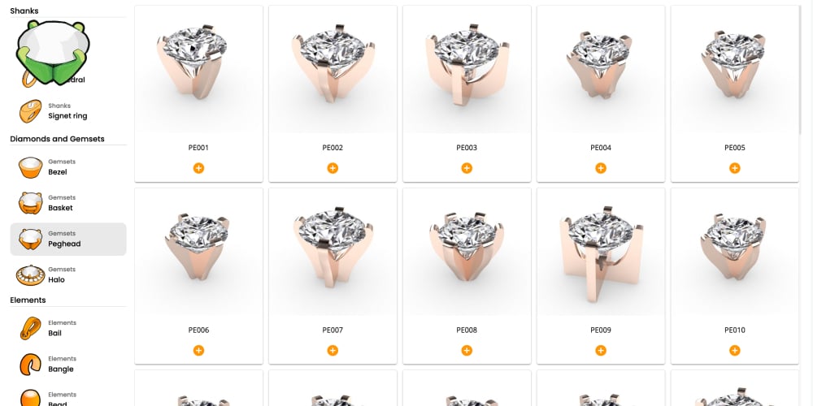Select the Signet ring shank icon

coord(31,110)
